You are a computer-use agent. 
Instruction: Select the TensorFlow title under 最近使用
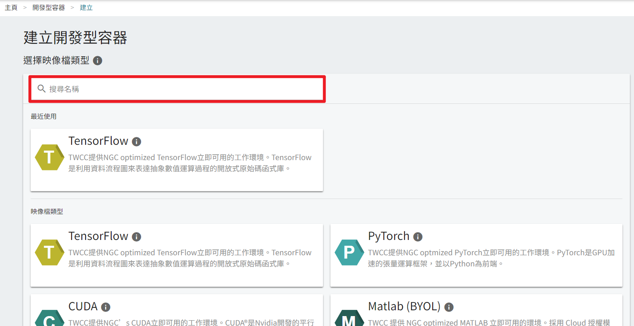click(98, 141)
